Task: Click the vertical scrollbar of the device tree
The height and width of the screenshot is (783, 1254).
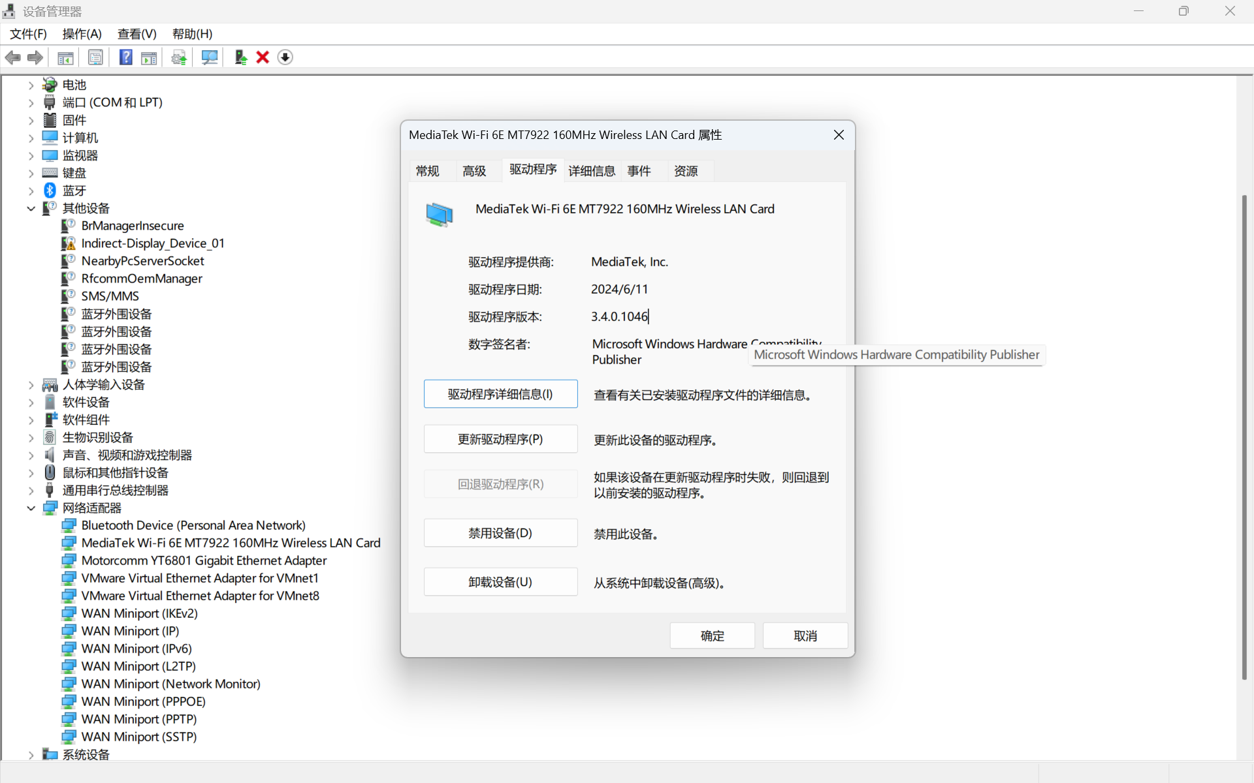Action: point(1244,437)
